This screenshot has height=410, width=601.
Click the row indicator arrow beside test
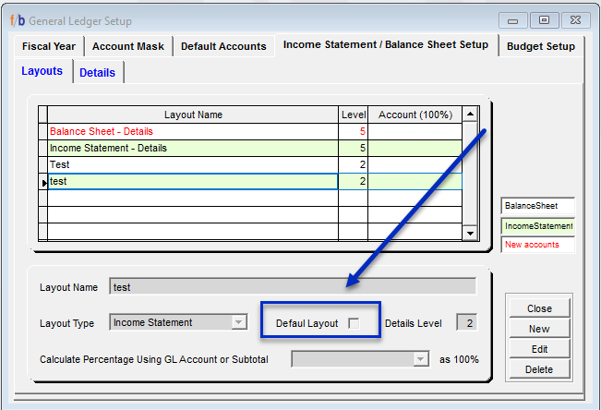[x=43, y=183]
